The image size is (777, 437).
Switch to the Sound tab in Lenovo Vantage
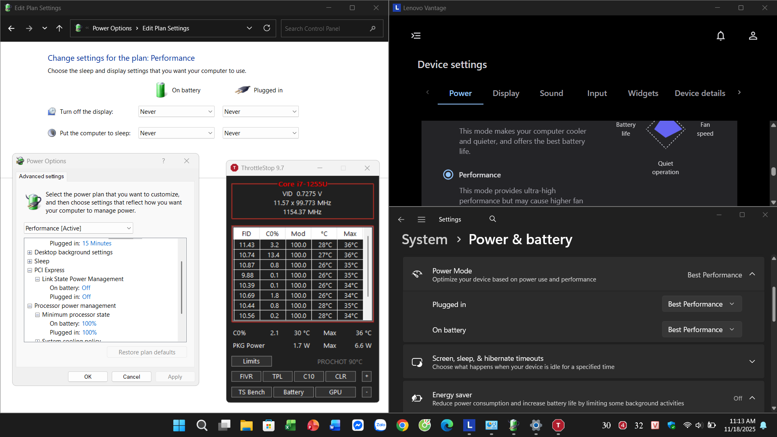click(x=551, y=93)
